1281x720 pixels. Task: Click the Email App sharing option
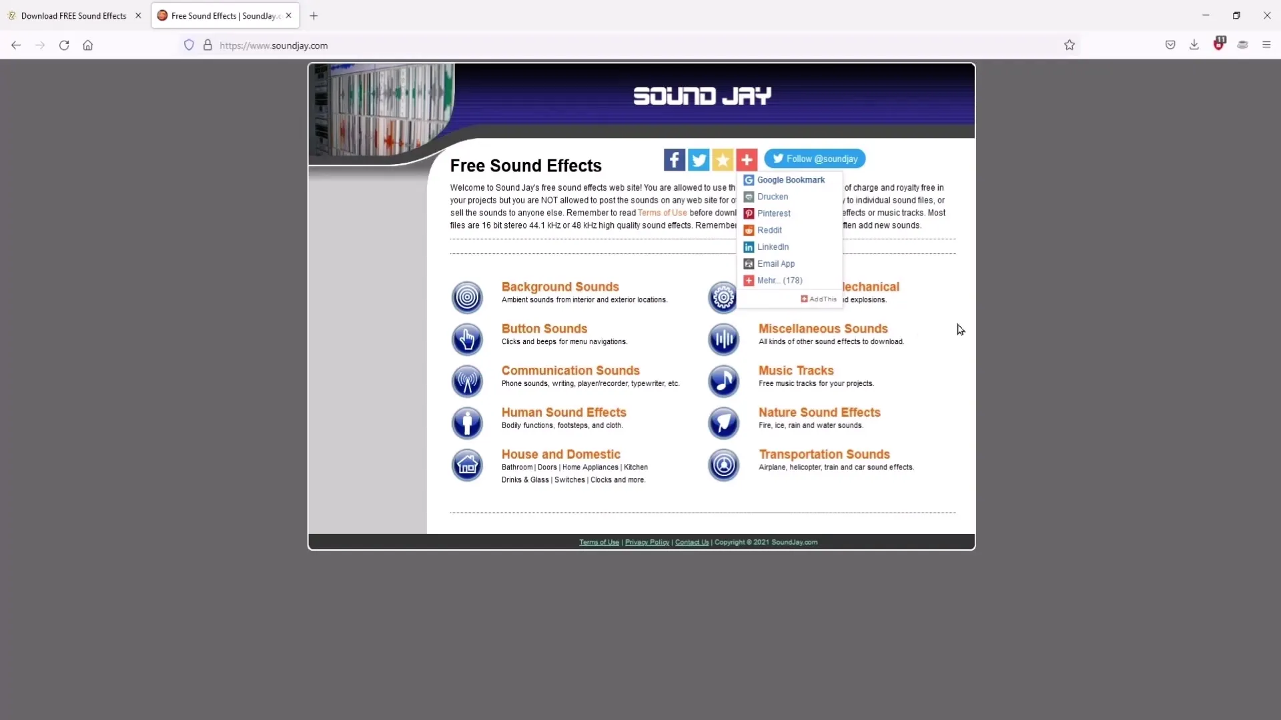pos(775,264)
